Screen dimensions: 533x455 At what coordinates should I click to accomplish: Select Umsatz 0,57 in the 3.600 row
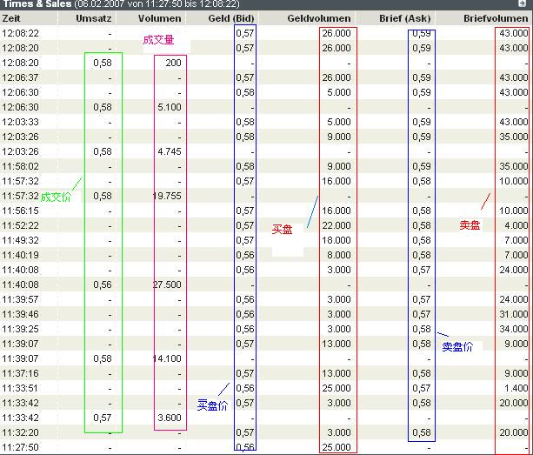point(103,418)
